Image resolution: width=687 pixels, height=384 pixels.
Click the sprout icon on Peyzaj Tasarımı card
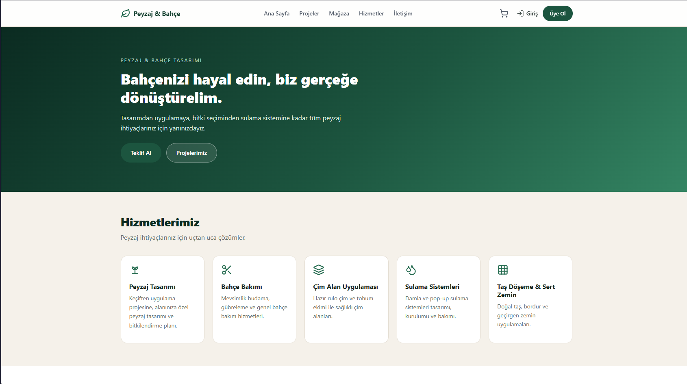(x=135, y=270)
